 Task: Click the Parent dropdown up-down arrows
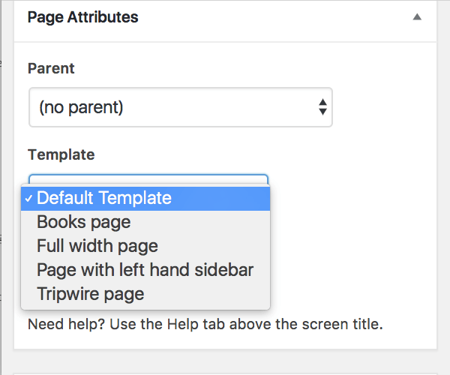[322, 107]
